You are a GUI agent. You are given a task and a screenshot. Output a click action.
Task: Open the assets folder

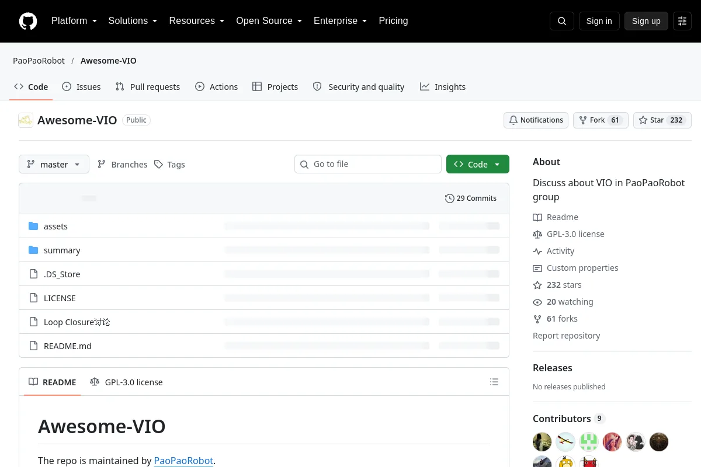pos(55,226)
